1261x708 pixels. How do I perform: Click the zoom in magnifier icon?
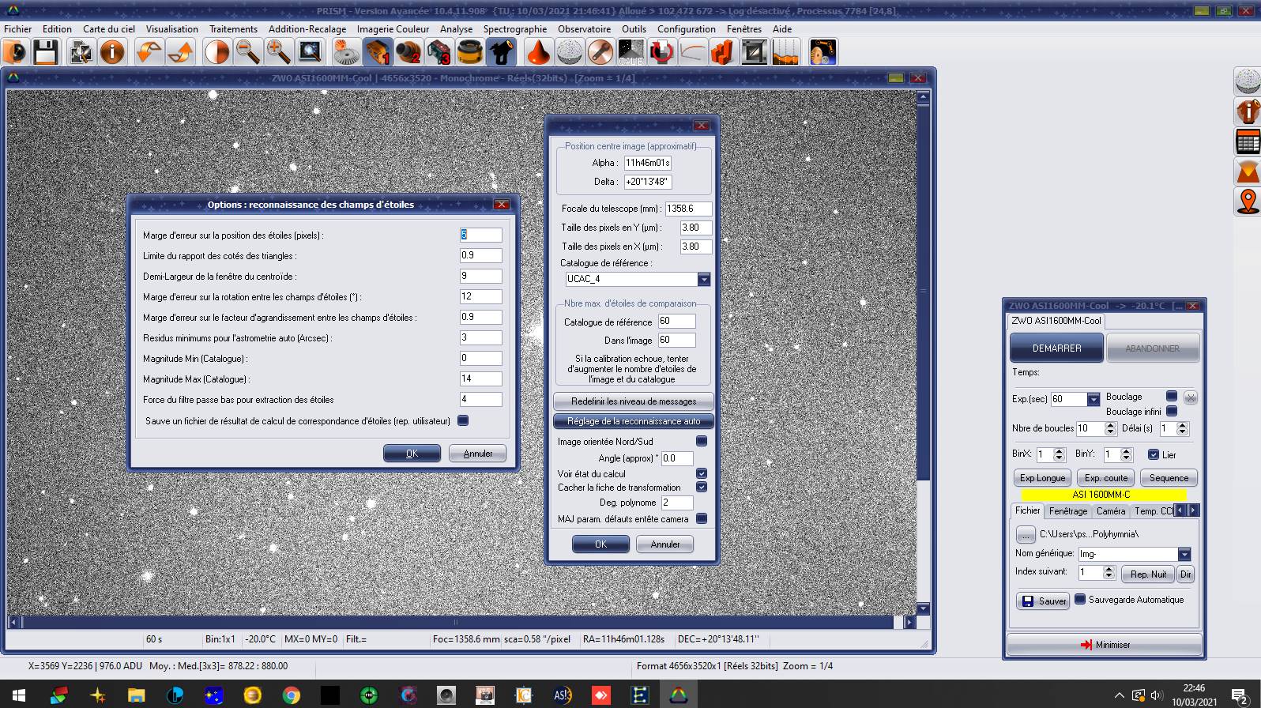[278, 53]
